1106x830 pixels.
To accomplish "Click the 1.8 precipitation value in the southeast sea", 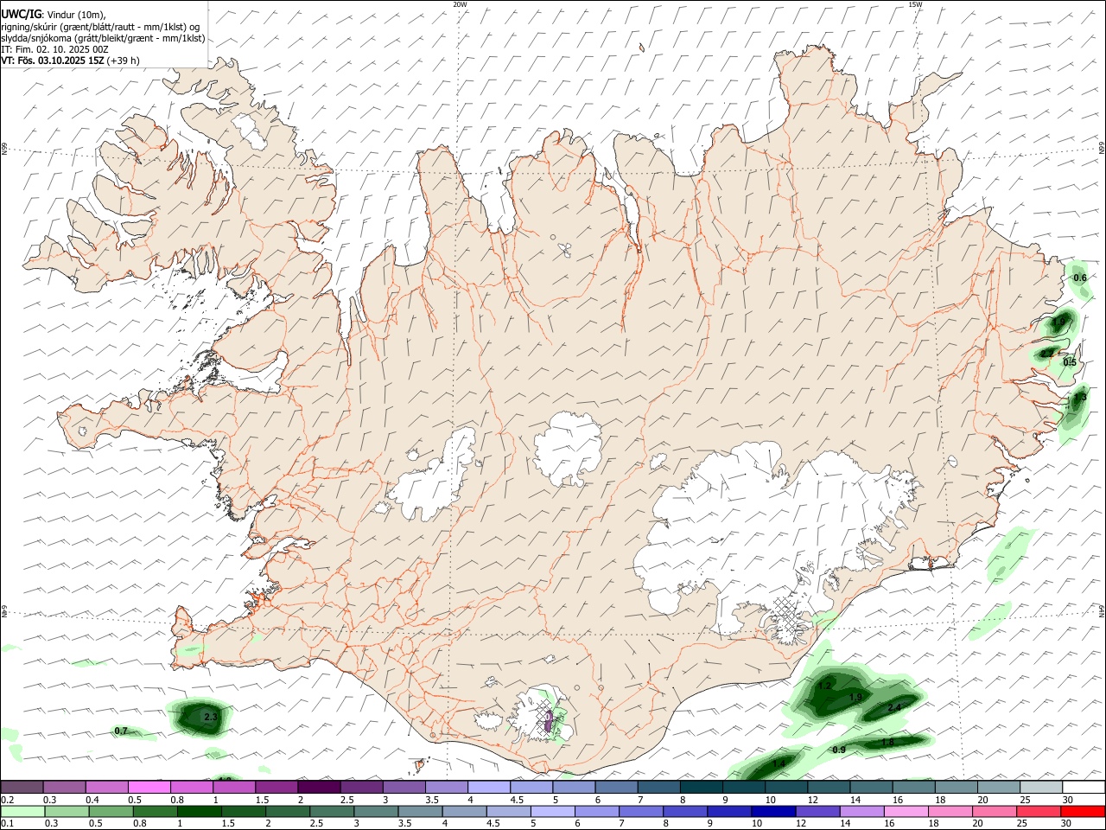I will pyautogui.click(x=887, y=742).
